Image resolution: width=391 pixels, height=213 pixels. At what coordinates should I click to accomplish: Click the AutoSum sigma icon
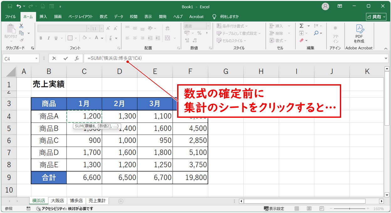click(x=301, y=26)
